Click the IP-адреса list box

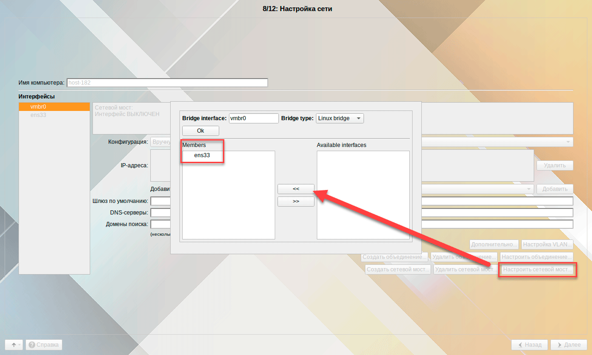[x=342, y=165]
